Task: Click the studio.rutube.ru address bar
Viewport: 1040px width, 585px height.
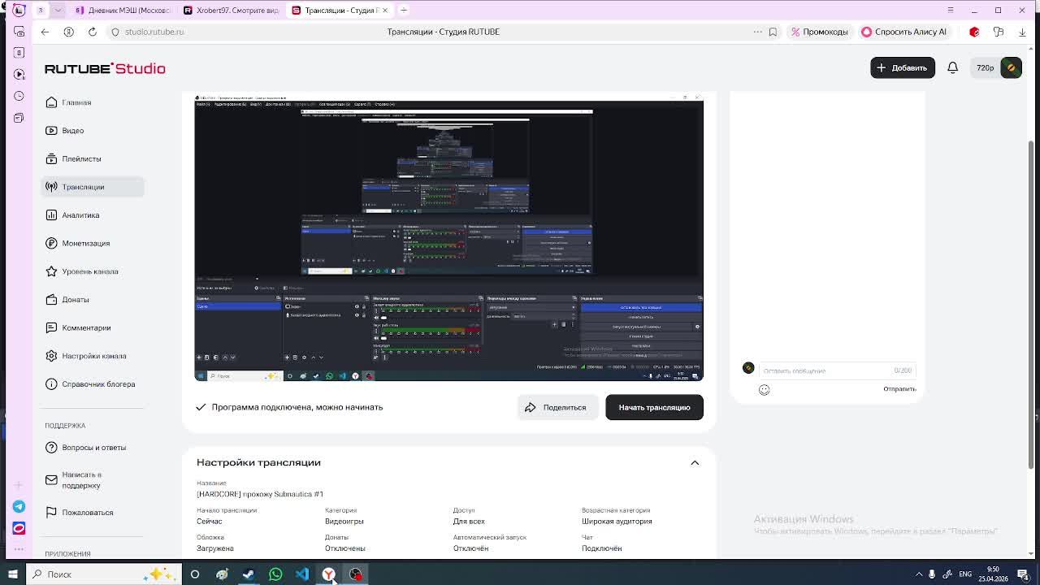Action: pyautogui.click(x=154, y=32)
